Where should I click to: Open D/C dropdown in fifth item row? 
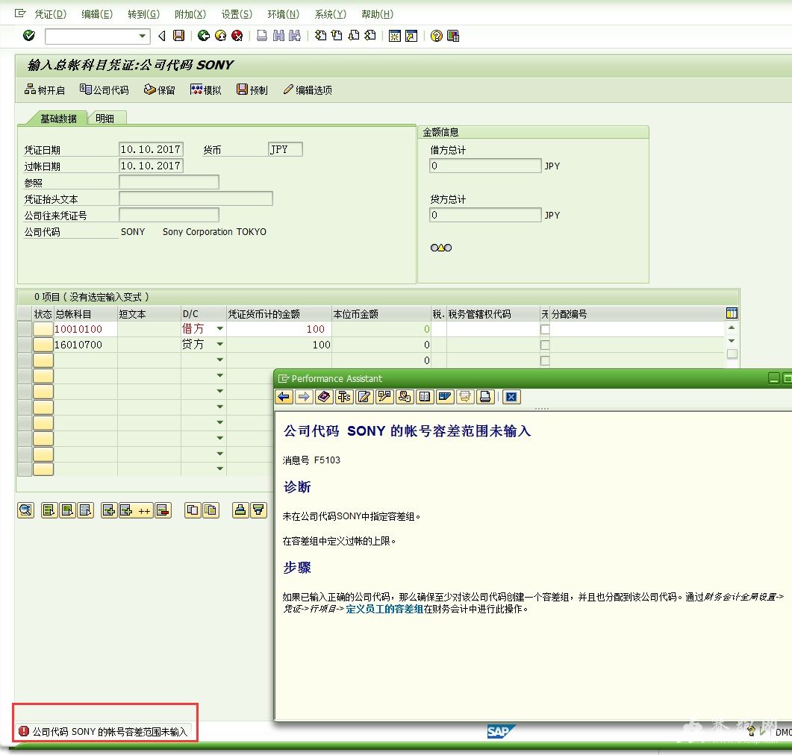coord(219,391)
